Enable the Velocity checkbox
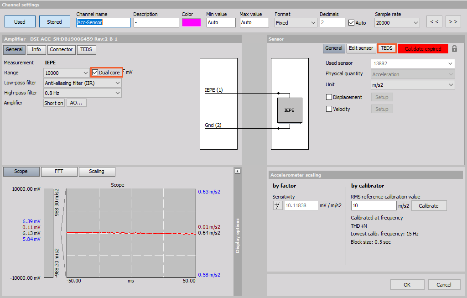Viewport: 467px width, 298px height. point(329,109)
